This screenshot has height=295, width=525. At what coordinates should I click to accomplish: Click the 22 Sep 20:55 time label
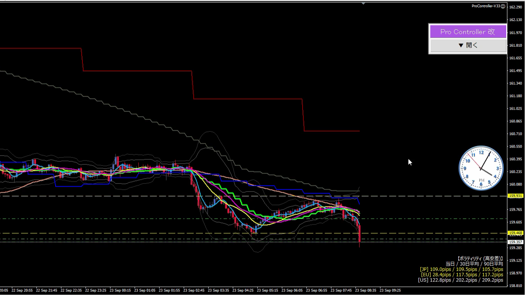click(x=22, y=290)
